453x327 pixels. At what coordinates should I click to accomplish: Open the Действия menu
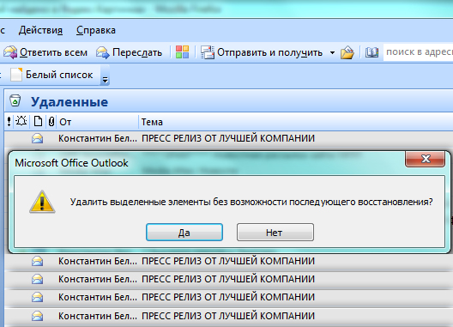click(x=40, y=30)
